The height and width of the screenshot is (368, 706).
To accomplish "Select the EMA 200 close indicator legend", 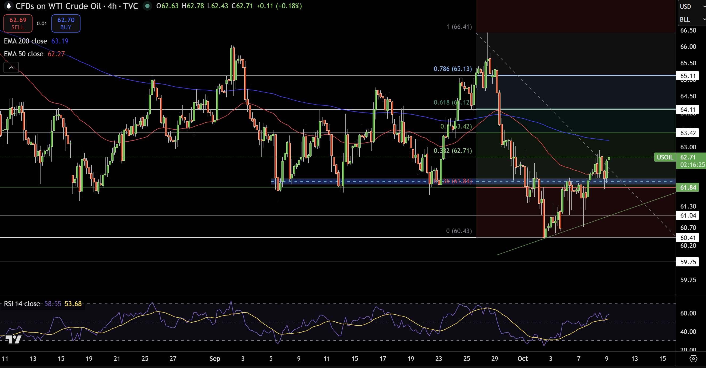I will click(x=26, y=41).
